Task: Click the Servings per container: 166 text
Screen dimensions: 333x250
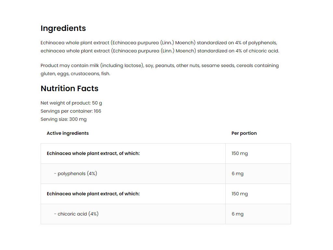Action: coord(71,111)
